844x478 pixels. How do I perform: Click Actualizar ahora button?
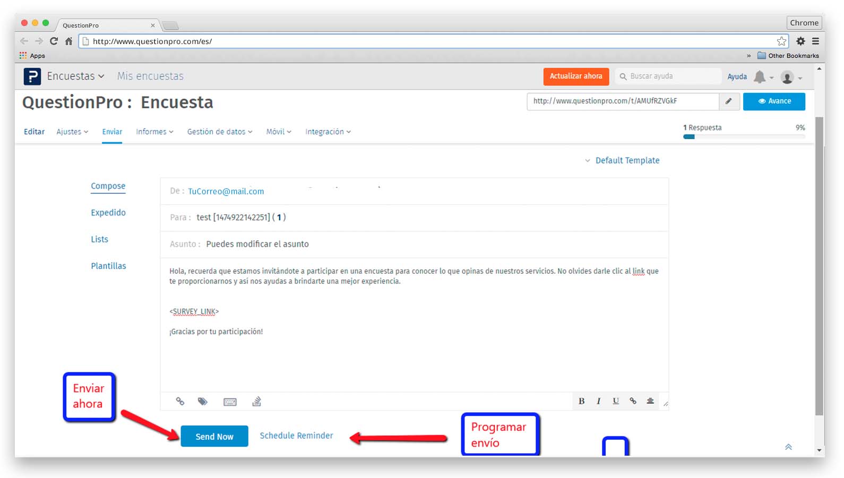pyautogui.click(x=576, y=76)
